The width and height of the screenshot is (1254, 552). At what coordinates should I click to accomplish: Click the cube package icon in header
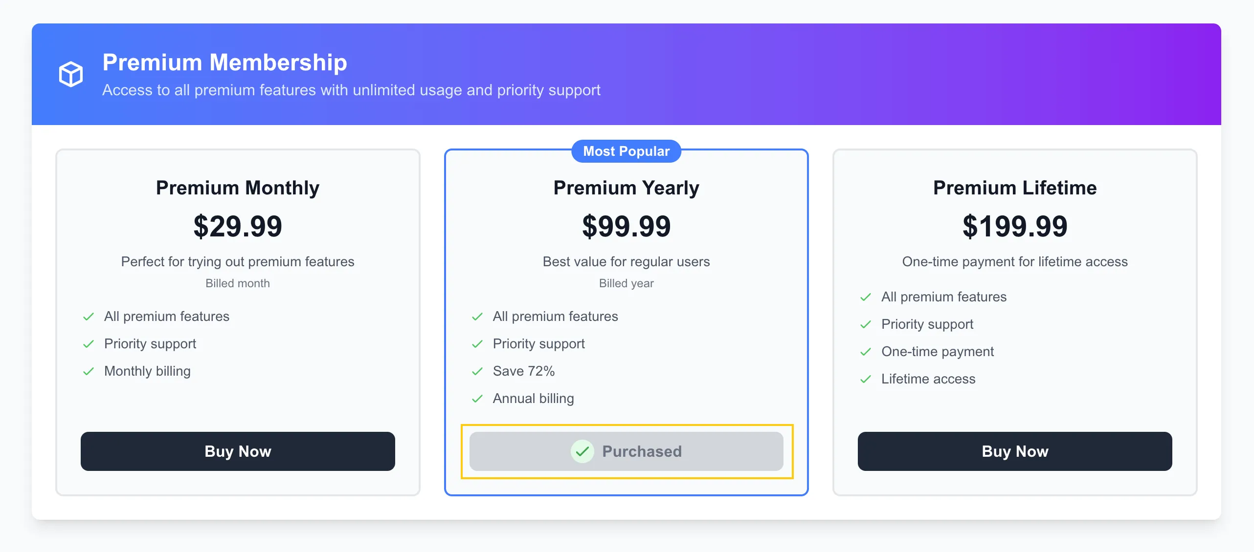coord(71,74)
